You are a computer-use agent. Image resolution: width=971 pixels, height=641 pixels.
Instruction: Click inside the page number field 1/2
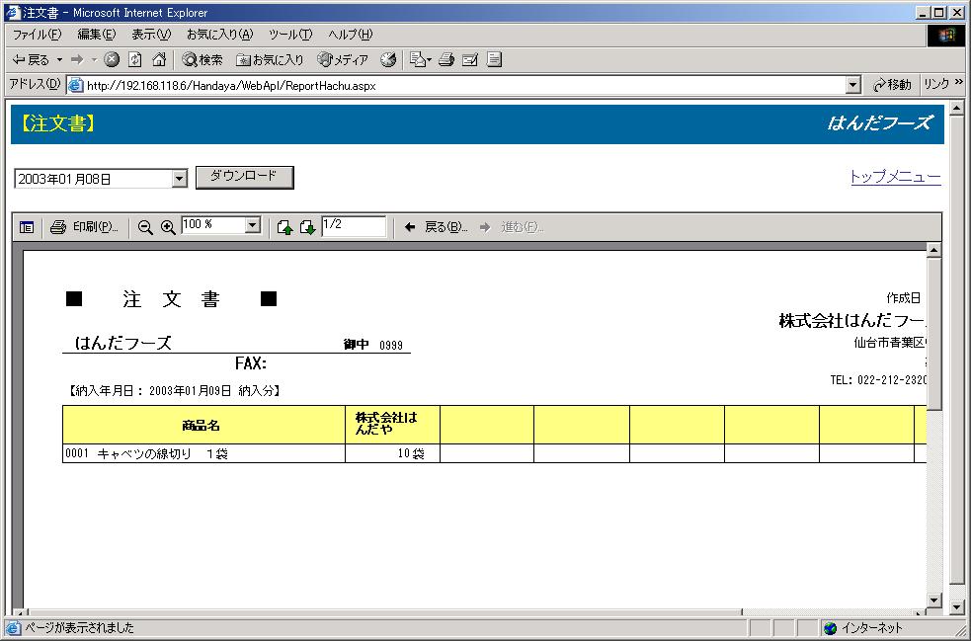(x=354, y=225)
